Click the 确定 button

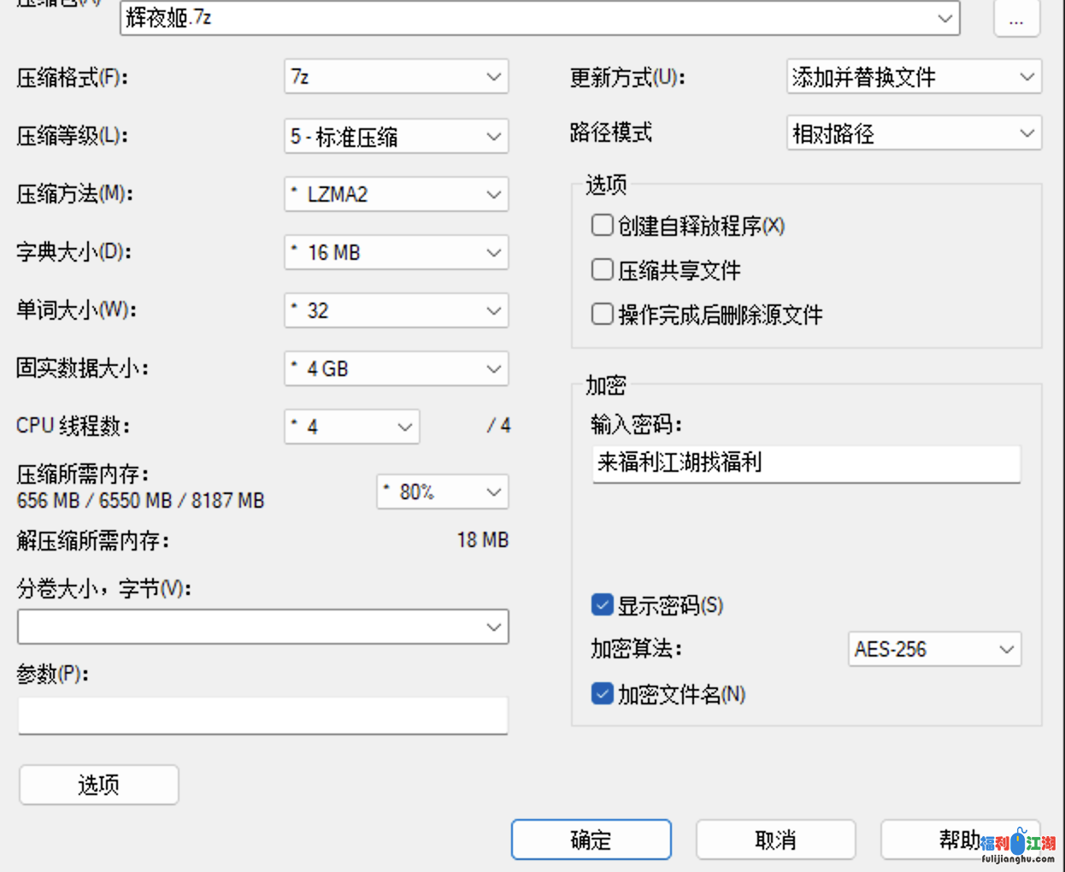[591, 840]
